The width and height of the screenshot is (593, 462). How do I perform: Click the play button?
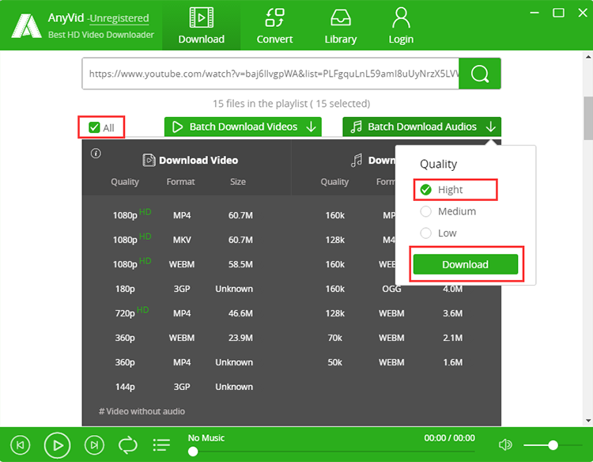click(57, 445)
